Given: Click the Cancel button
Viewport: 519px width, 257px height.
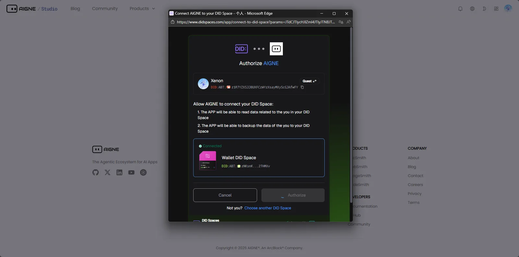Looking at the screenshot, I should click(225, 195).
